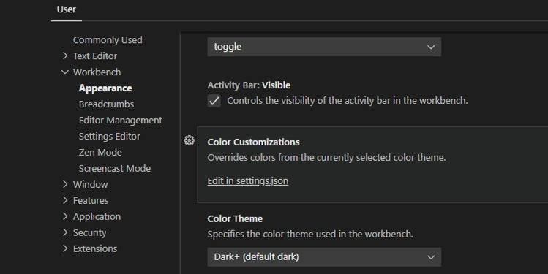The width and height of the screenshot is (548, 274).
Task: Click the Features tree label
Action: pyautogui.click(x=91, y=200)
